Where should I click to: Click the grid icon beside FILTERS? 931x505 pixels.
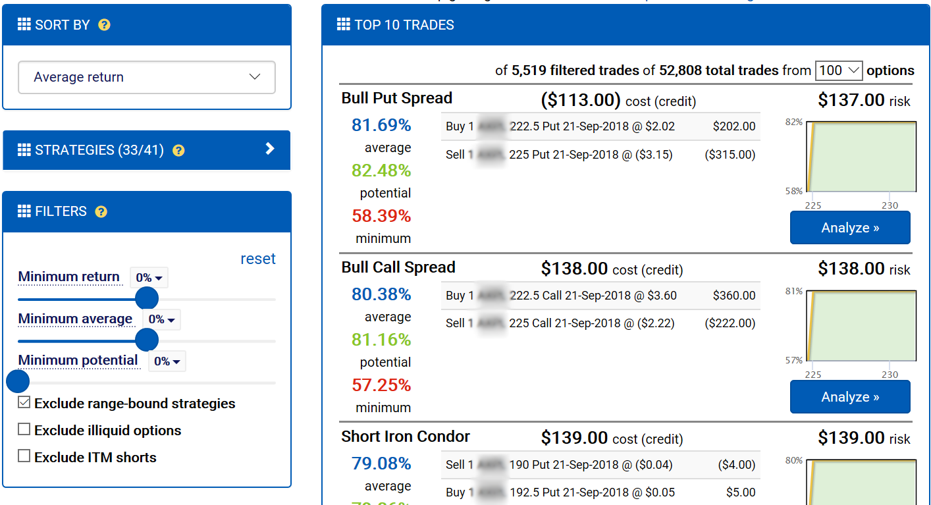click(x=24, y=211)
